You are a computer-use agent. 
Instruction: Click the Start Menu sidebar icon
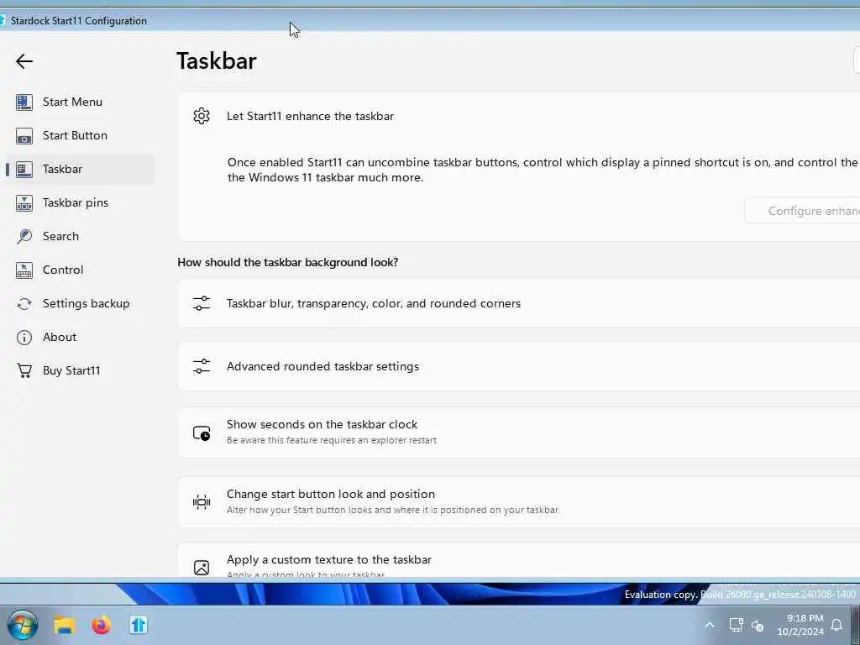tap(24, 102)
